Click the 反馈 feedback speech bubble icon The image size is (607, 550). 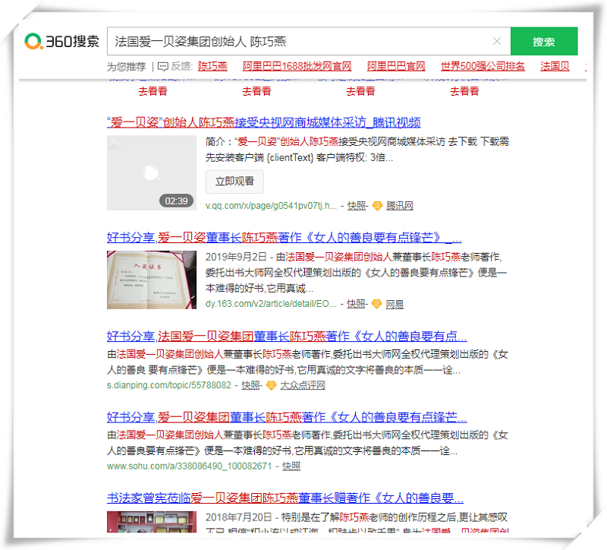(x=163, y=67)
